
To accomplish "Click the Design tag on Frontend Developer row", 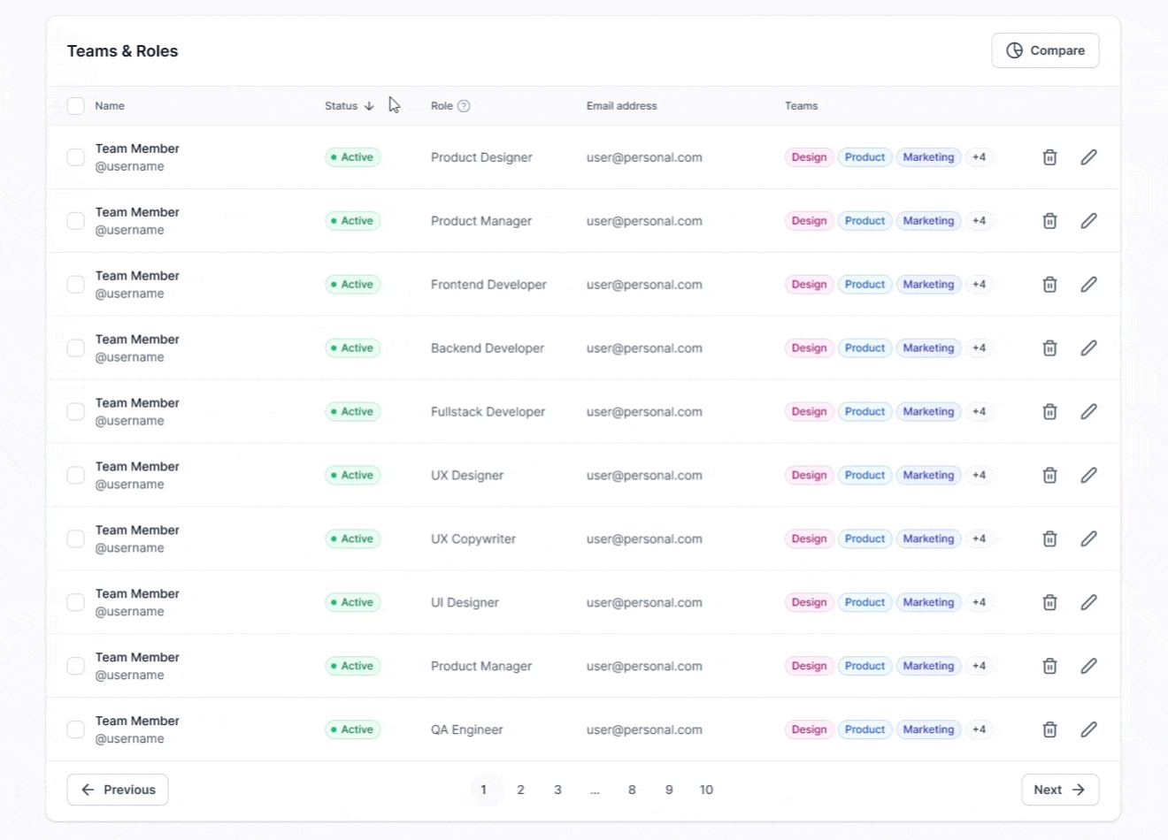I will tap(809, 285).
